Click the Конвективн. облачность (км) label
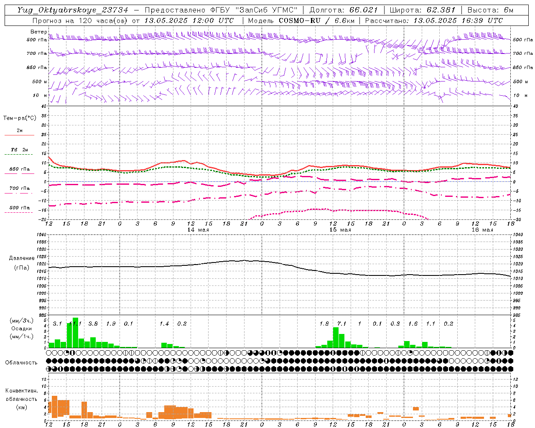Viewport: 535px width, 428px height. click(x=21, y=399)
